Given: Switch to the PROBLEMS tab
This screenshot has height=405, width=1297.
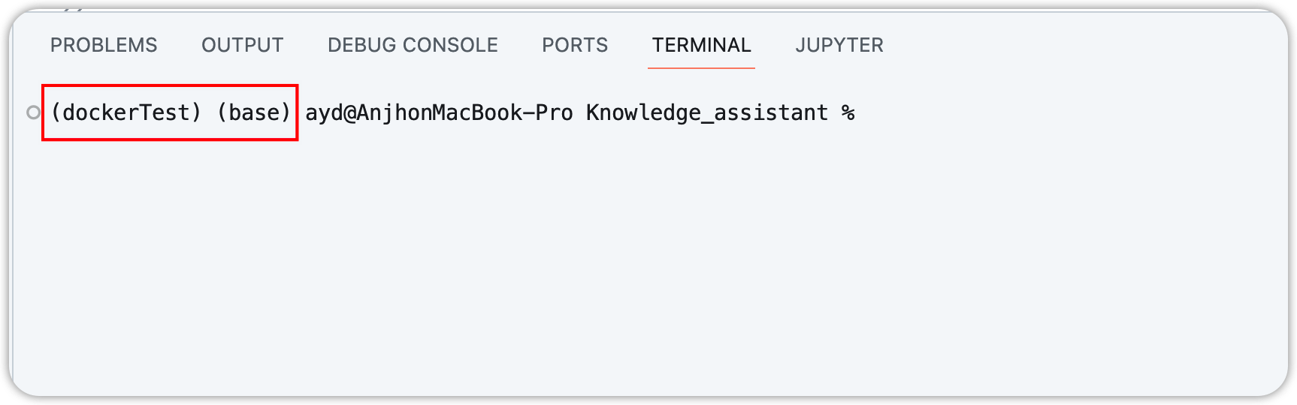Looking at the screenshot, I should click(x=104, y=45).
